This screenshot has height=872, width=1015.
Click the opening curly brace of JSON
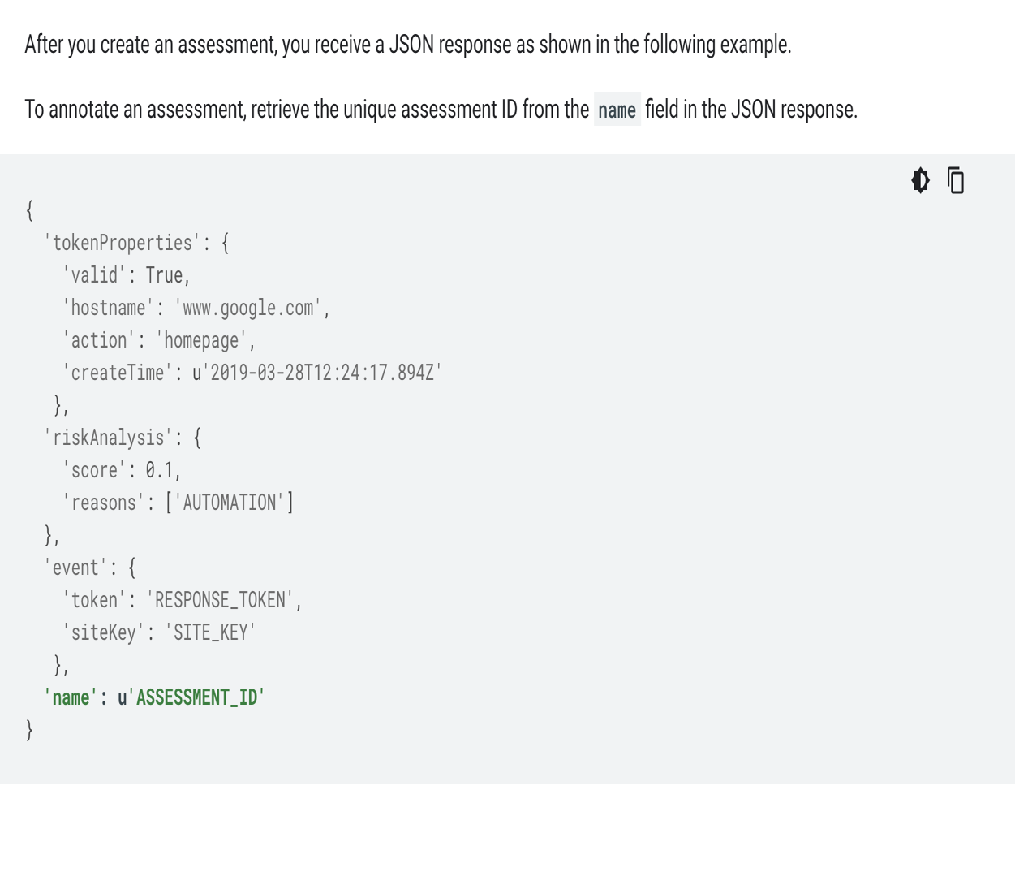point(29,210)
